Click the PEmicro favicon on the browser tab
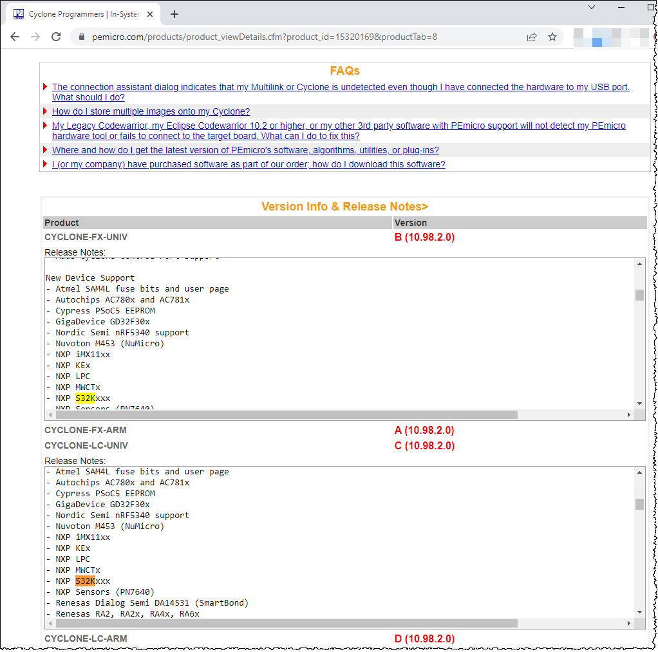 tap(19, 13)
